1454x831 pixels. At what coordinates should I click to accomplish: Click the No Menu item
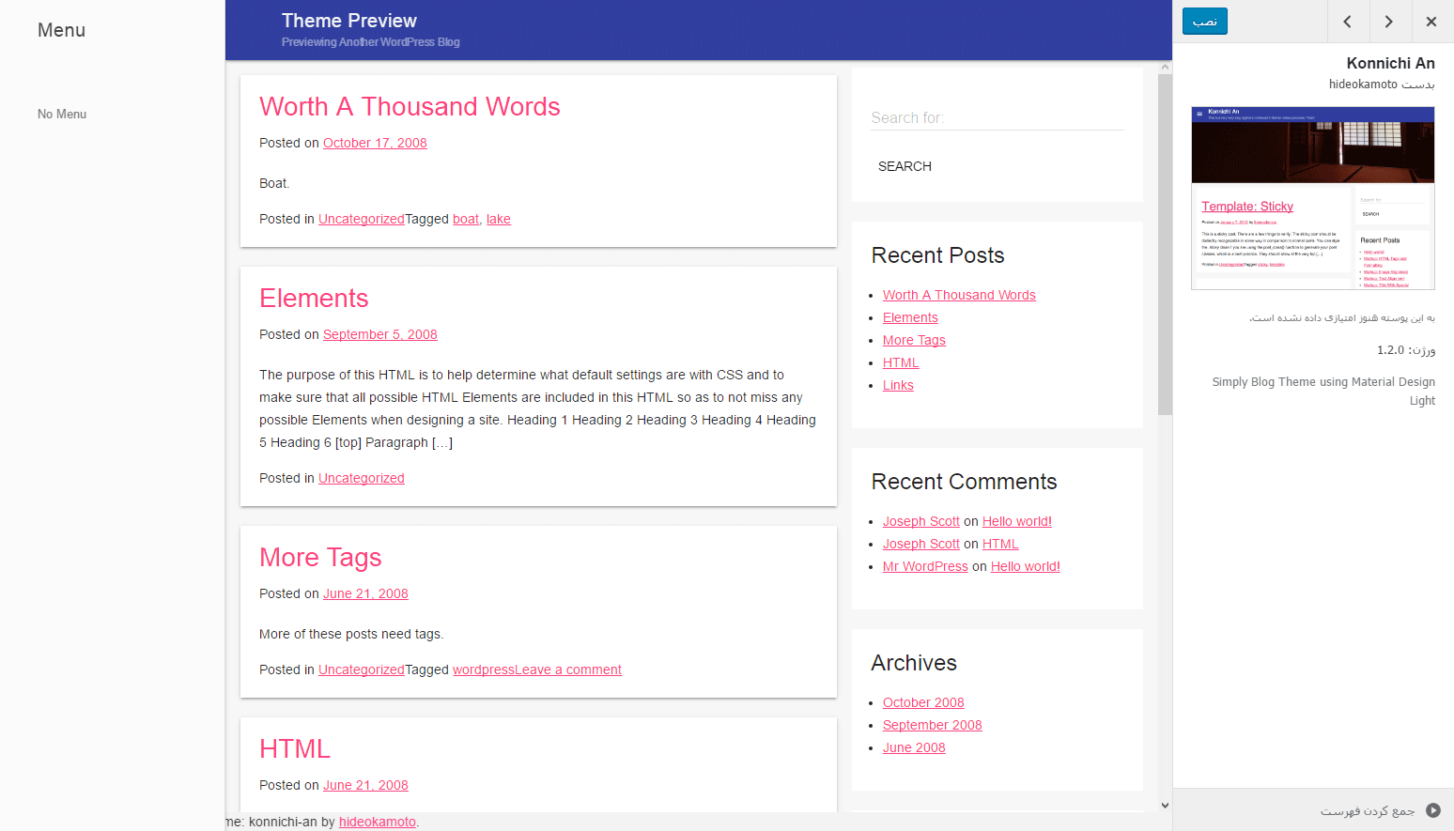tap(62, 114)
